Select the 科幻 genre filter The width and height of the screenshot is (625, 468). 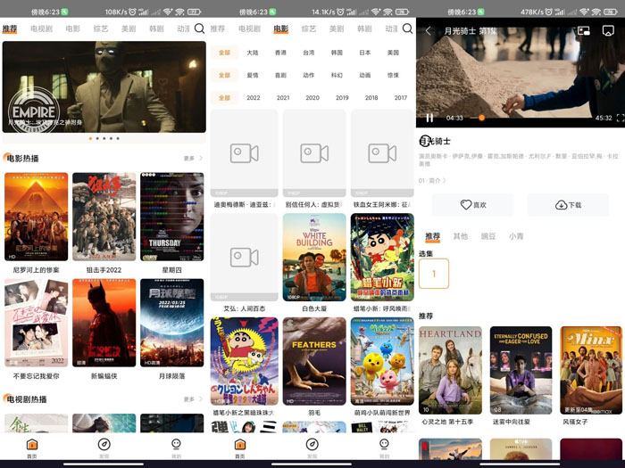tap(337, 76)
